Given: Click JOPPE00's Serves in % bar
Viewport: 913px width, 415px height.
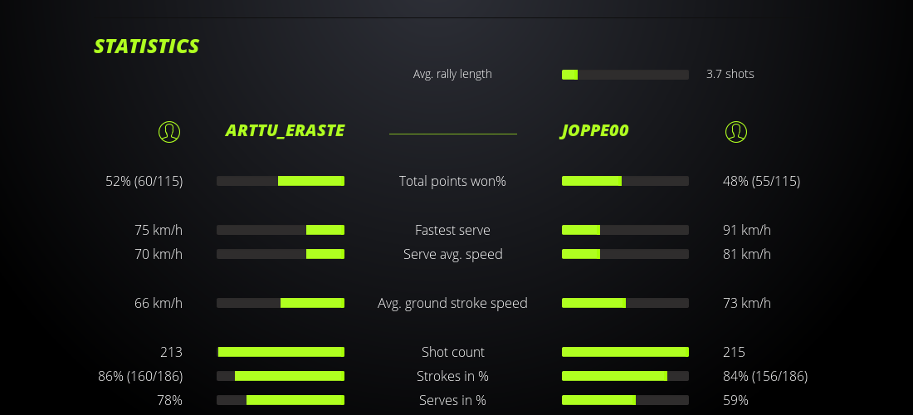Looking at the screenshot, I should click(625, 400).
